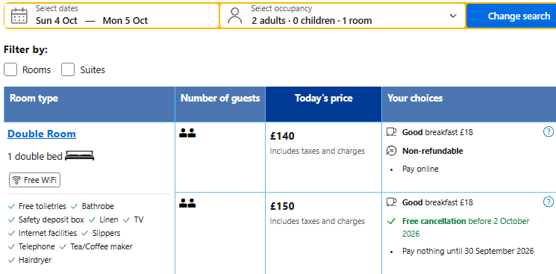This screenshot has height=274, width=556.
Task: Open help icon for £140 option
Action: point(549,132)
